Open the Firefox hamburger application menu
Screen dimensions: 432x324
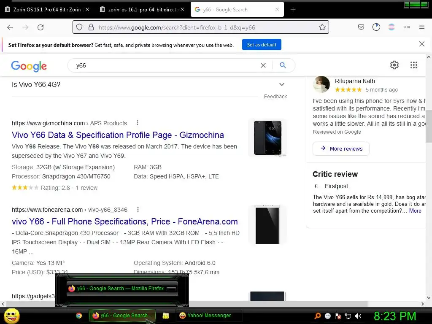point(421,27)
